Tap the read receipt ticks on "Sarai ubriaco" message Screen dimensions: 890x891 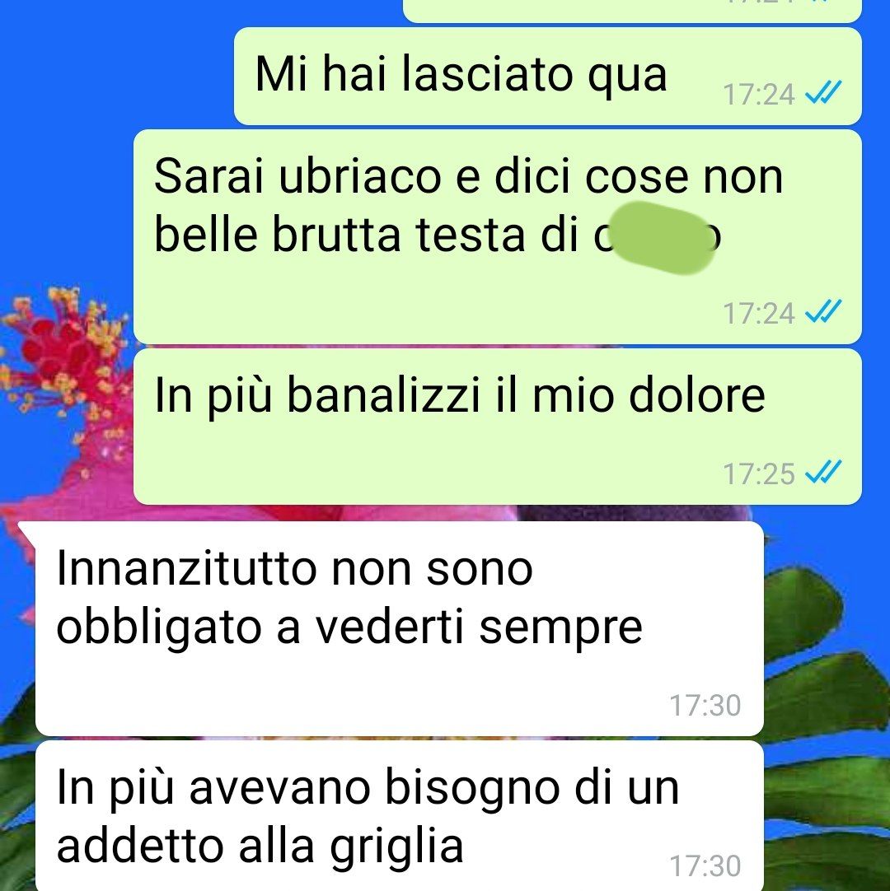click(823, 312)
